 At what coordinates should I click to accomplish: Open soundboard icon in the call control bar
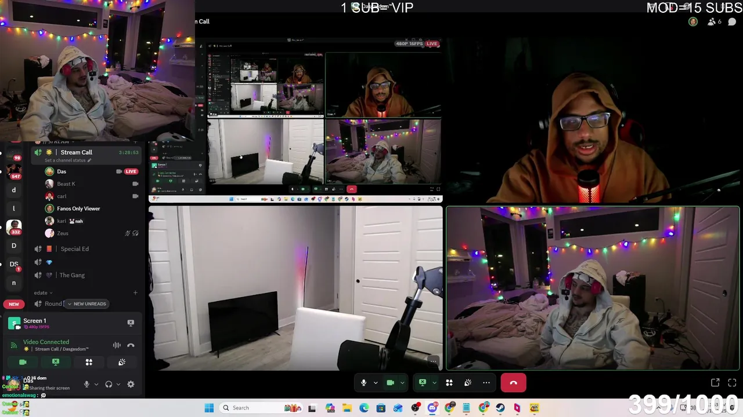pyautogui.click(x=468, y=383)
